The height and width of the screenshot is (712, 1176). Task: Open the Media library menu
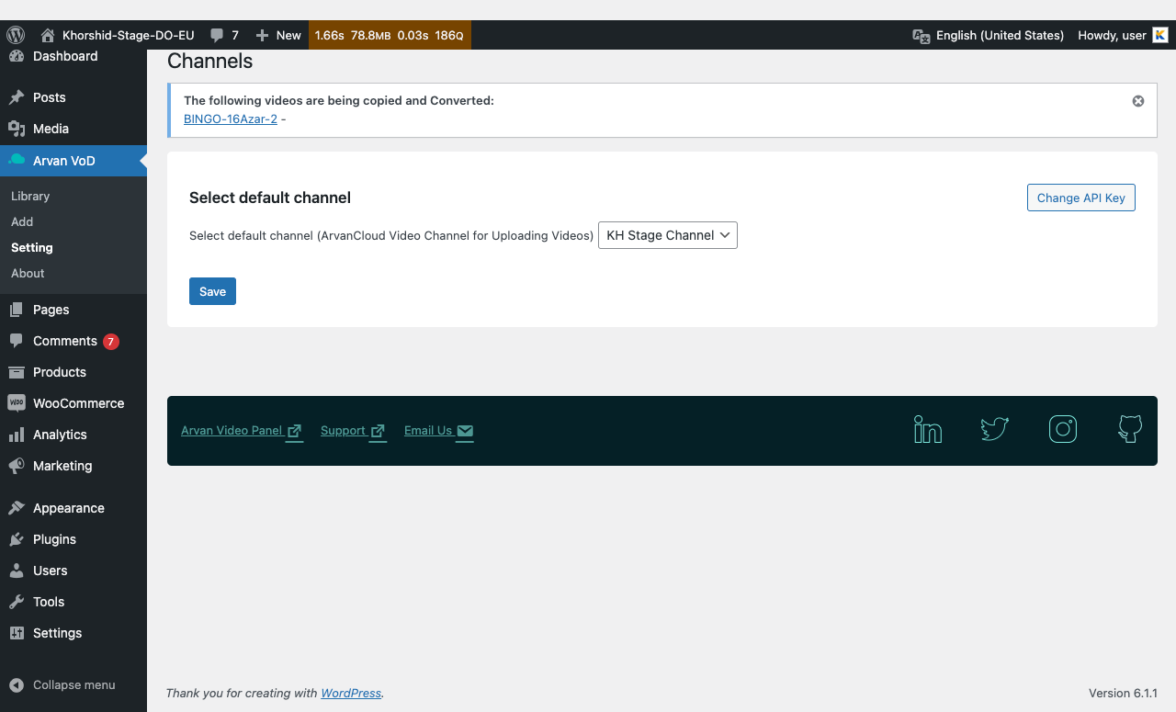[73, 129]
